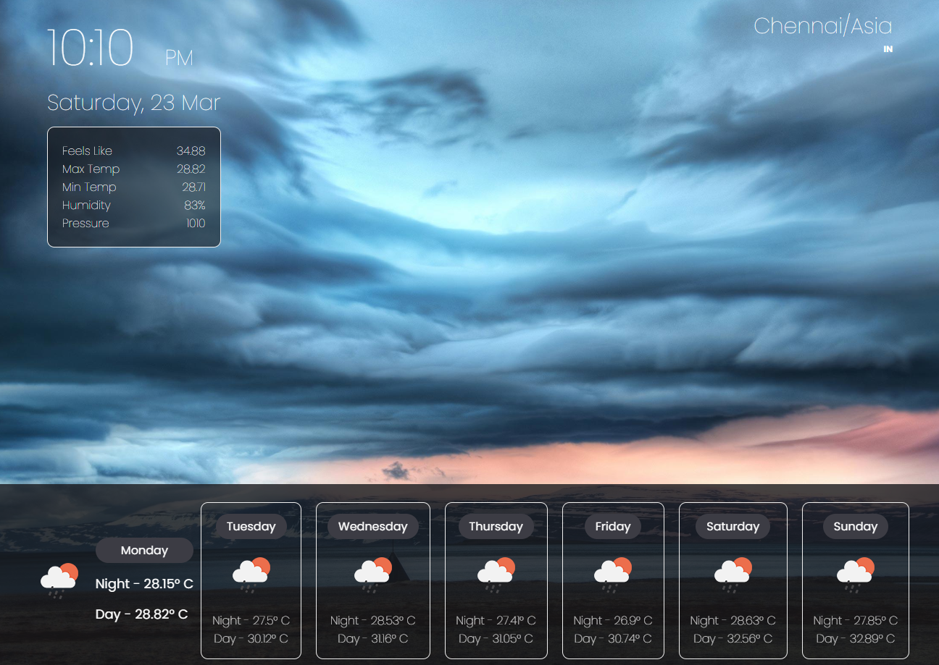Click Sunday's cloud with sun icon

(x=855, y=572)
